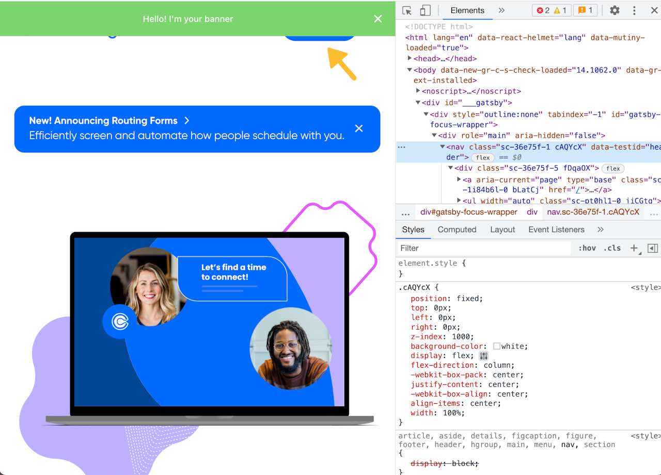Click the plus icon to add new style rule

[x=634, y=248]
